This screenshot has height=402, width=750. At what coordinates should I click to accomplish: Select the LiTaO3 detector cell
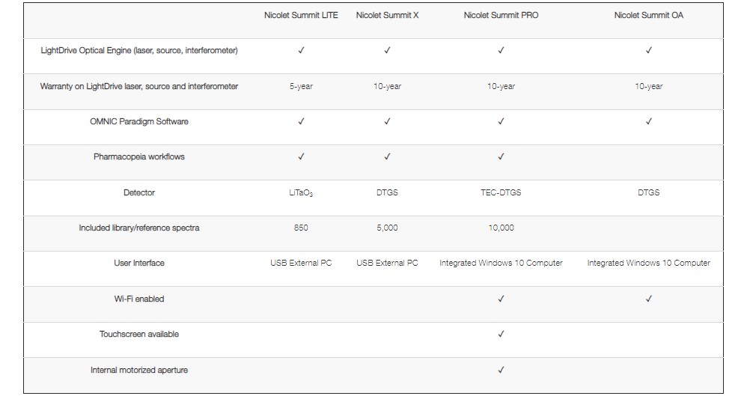(x=301, y=193)
